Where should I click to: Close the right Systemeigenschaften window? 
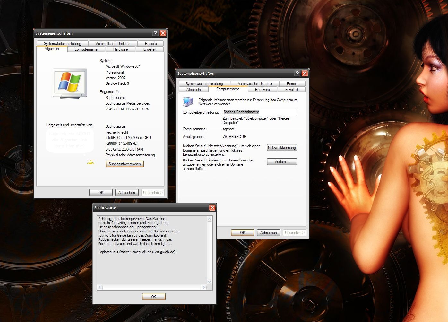[305, 73]
